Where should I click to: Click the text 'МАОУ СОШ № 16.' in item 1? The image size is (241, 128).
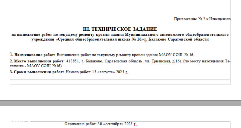[x=176, y=55]
